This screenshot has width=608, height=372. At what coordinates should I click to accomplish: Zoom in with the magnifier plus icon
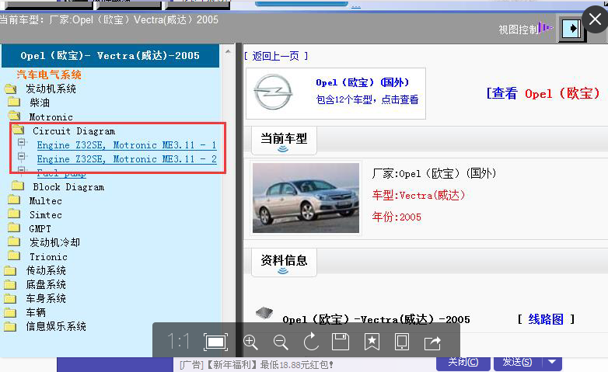pos(250,342)
